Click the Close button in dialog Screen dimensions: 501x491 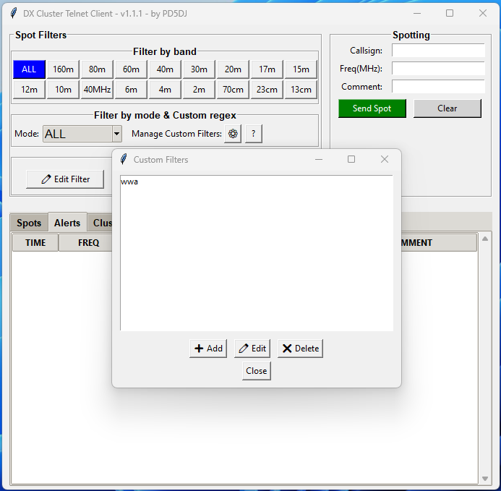click(x=256, y=371)
